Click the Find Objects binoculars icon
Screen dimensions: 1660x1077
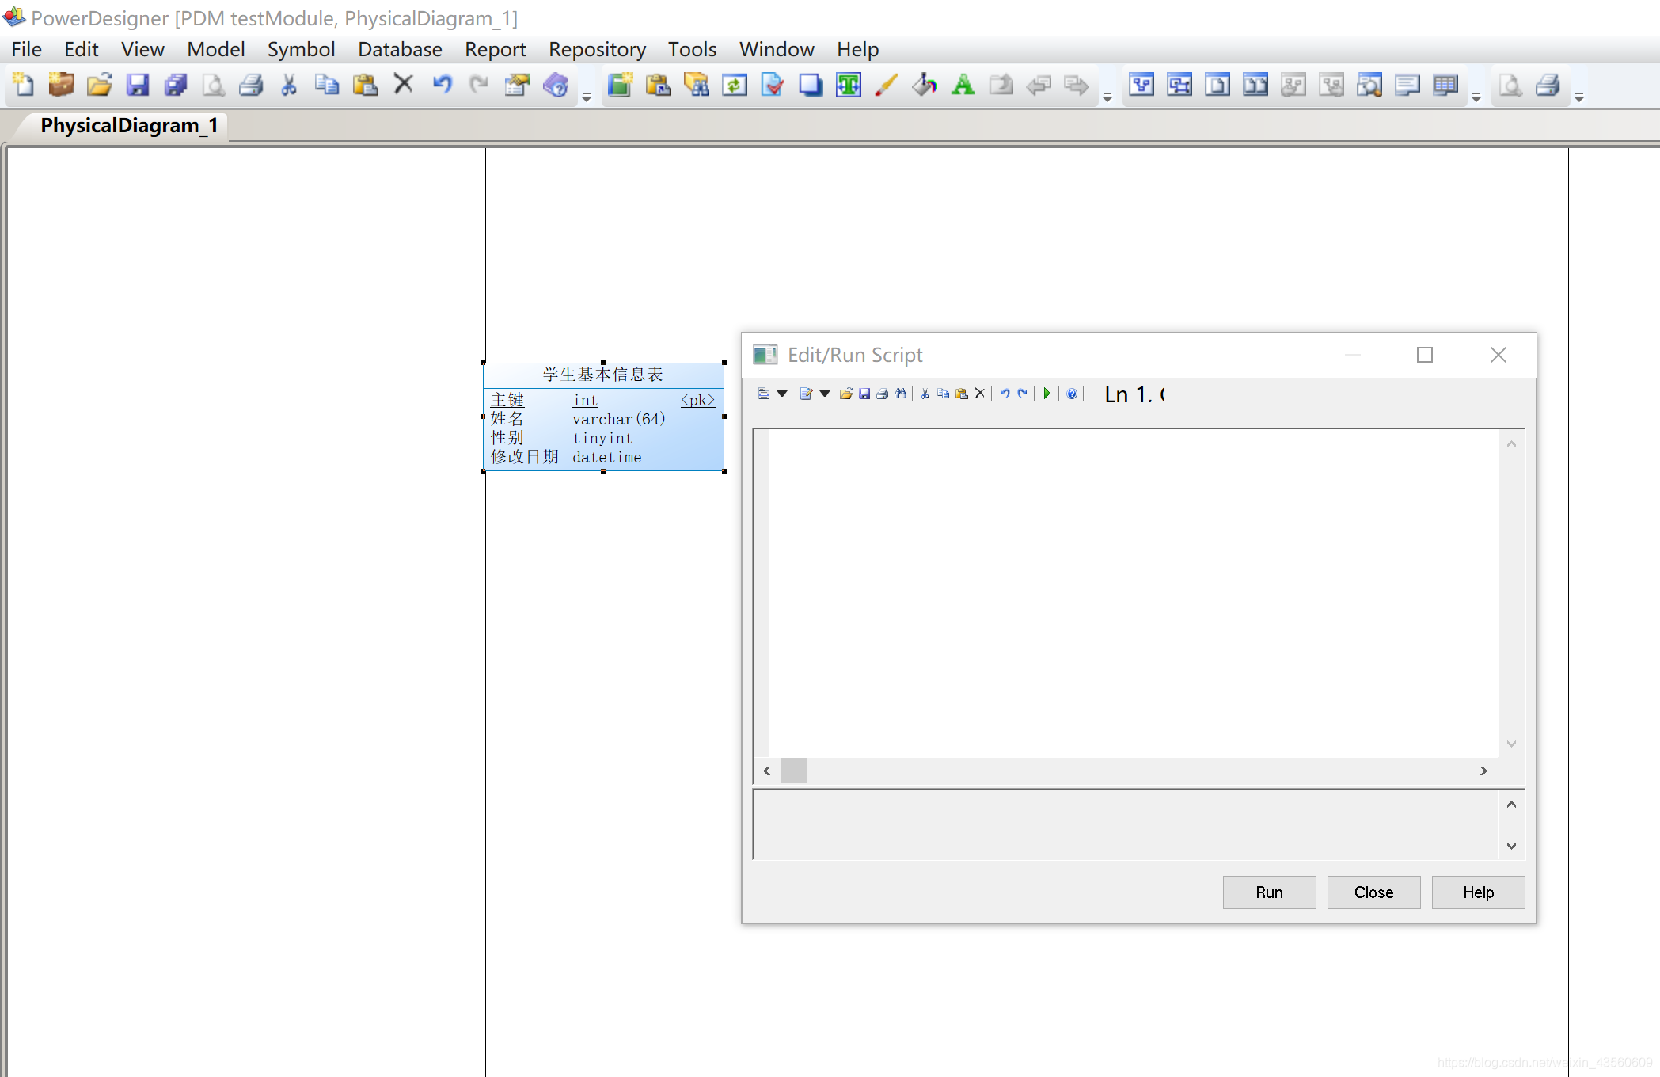point(697,85)
